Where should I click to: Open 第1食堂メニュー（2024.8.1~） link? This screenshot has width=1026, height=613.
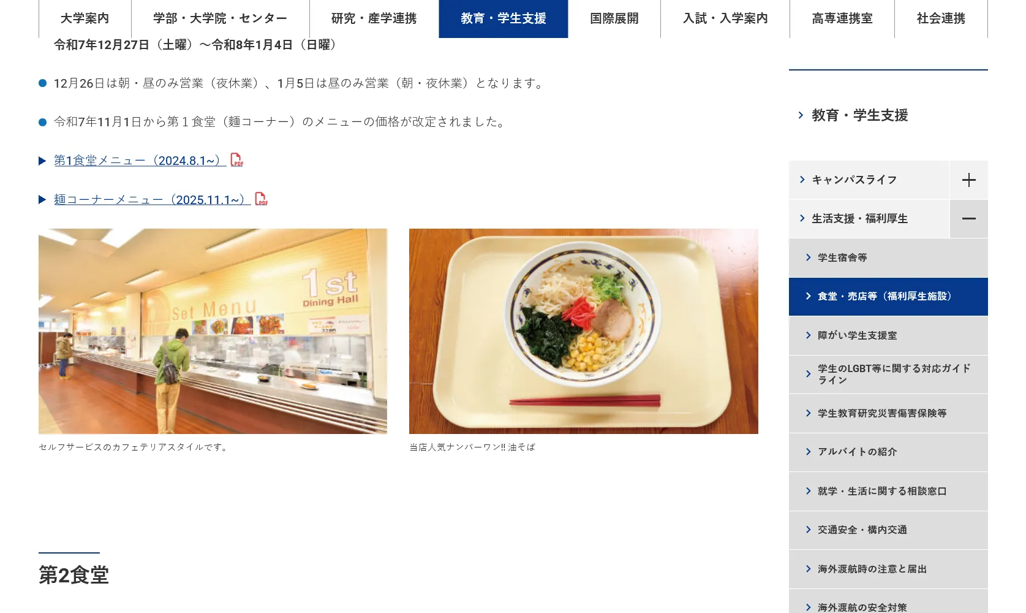coord(140,161)
